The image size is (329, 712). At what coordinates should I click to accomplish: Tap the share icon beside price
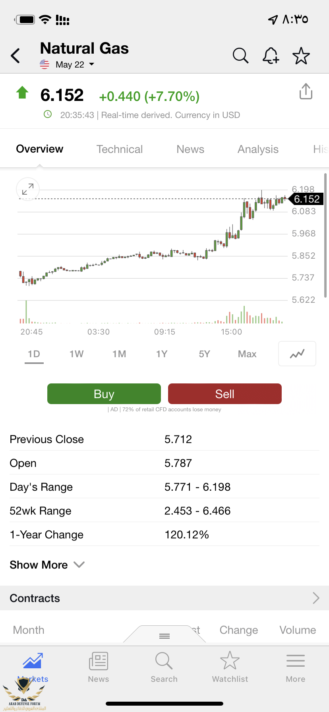coord(306,91)
